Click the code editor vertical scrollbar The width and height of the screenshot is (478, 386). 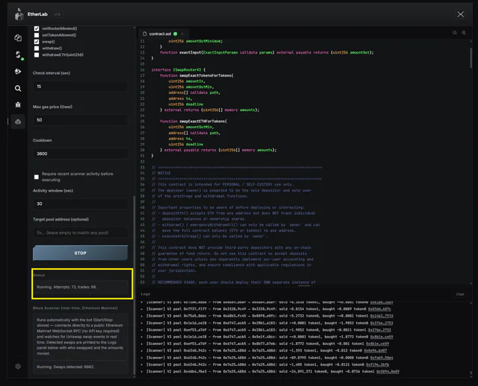[471, 58]
